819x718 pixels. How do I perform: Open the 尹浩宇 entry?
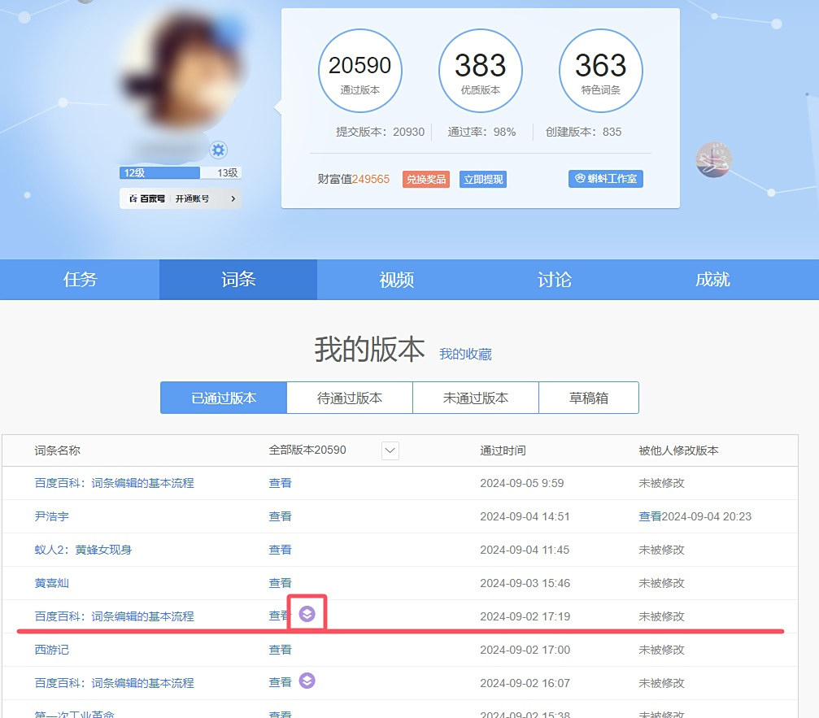pos(52,516)
